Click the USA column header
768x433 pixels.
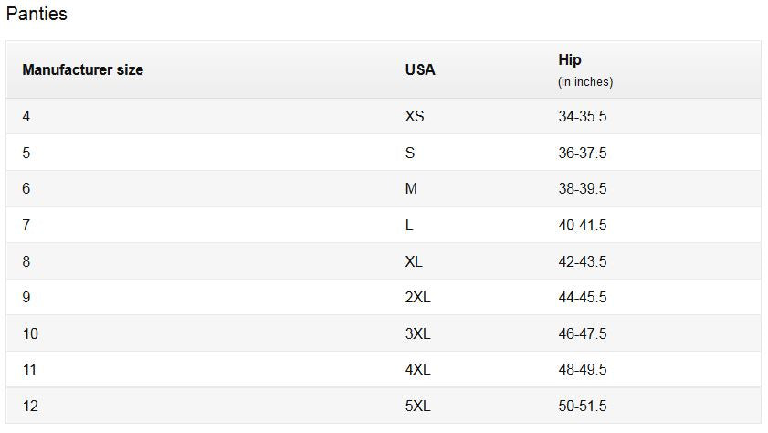pos(420,70)
